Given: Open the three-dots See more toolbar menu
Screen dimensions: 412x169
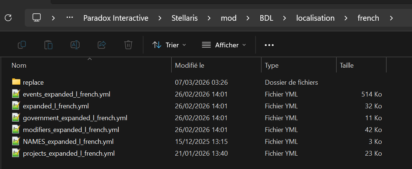Looking at the screenshot, I should [269, 45].
